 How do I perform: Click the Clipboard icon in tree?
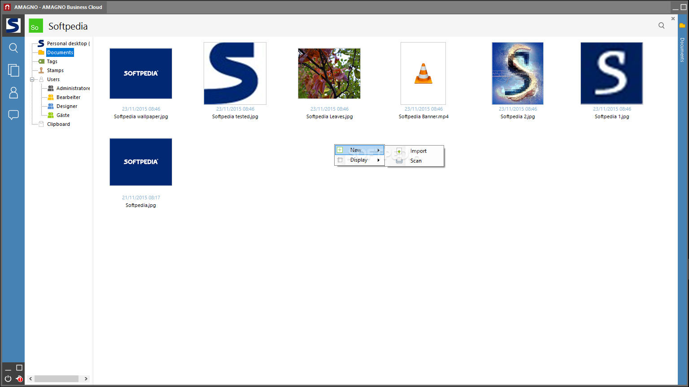[x=41, y=124]
